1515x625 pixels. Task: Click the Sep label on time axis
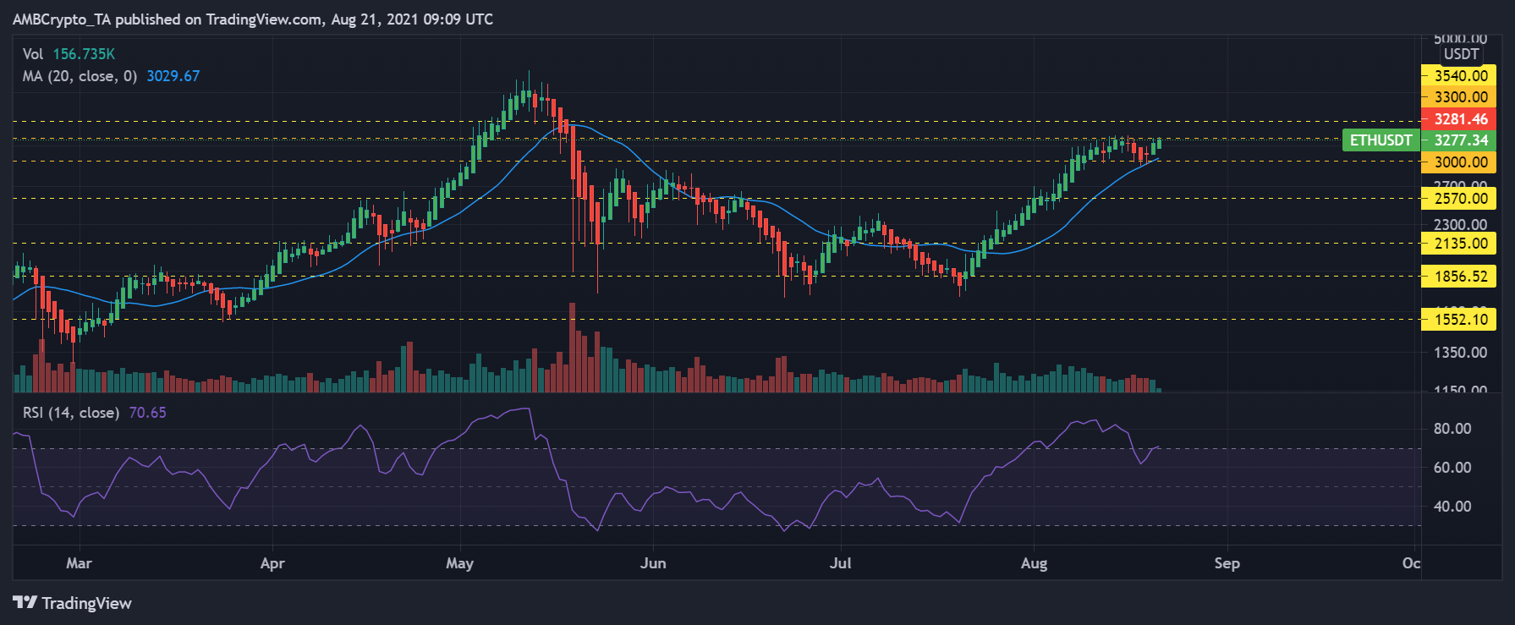(1227, 563)
